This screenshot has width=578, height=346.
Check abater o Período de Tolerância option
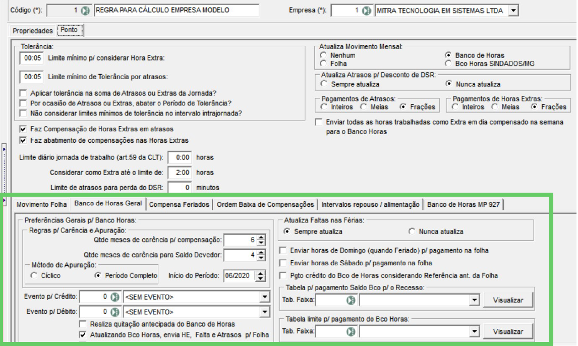pos(23,103)
